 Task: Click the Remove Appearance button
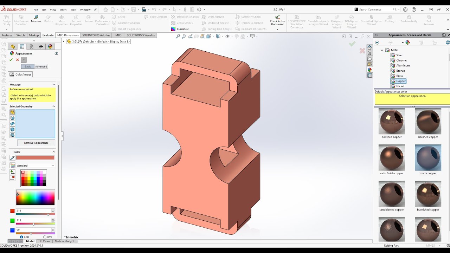36,143
